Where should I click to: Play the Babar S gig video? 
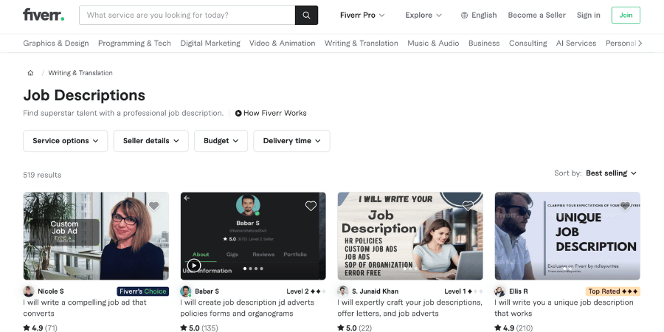pyautogui.click(x=194, y=266)
